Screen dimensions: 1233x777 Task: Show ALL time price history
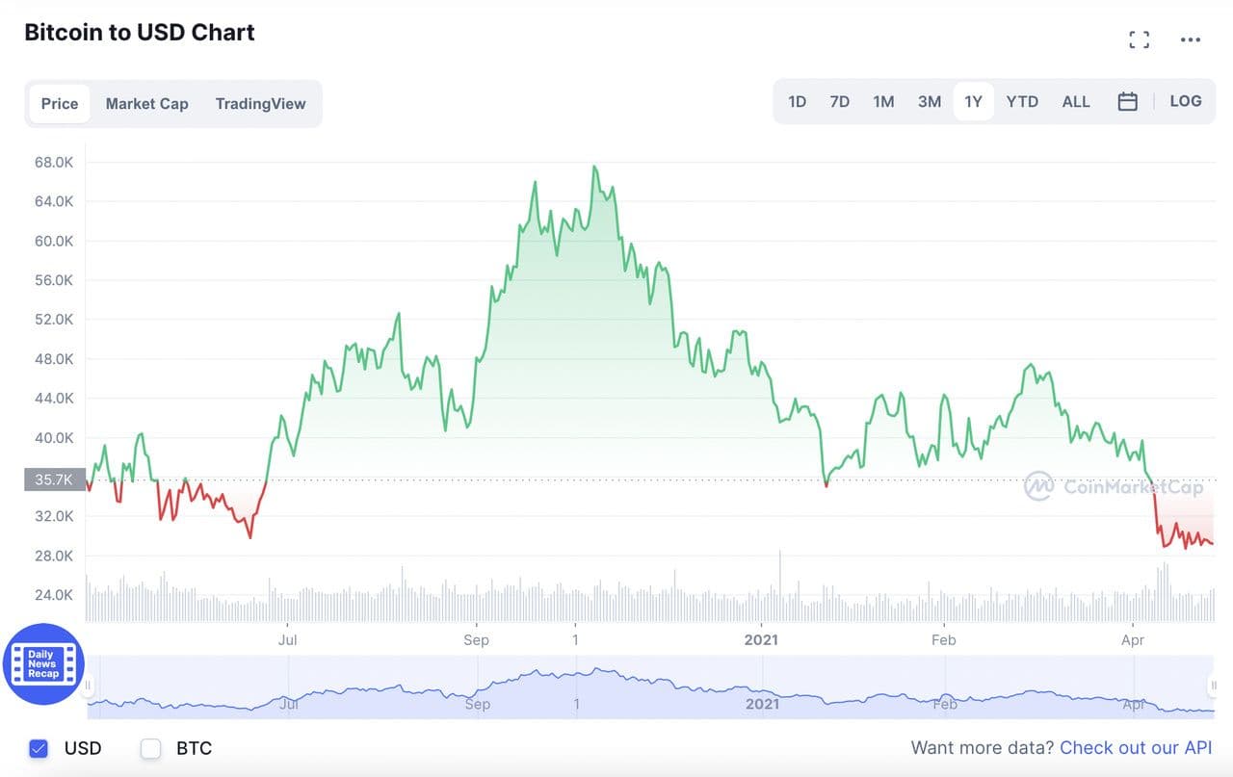pos(1076,101)
